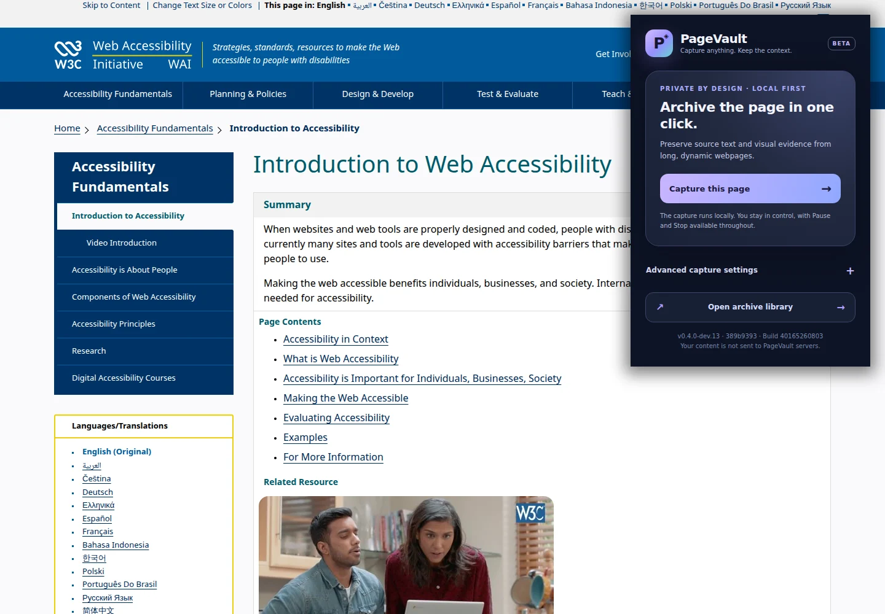This screenshot has height=614, width=885.
Task: Click the Open archive library button
Action: pyautogui.click(x=750, y=307)
